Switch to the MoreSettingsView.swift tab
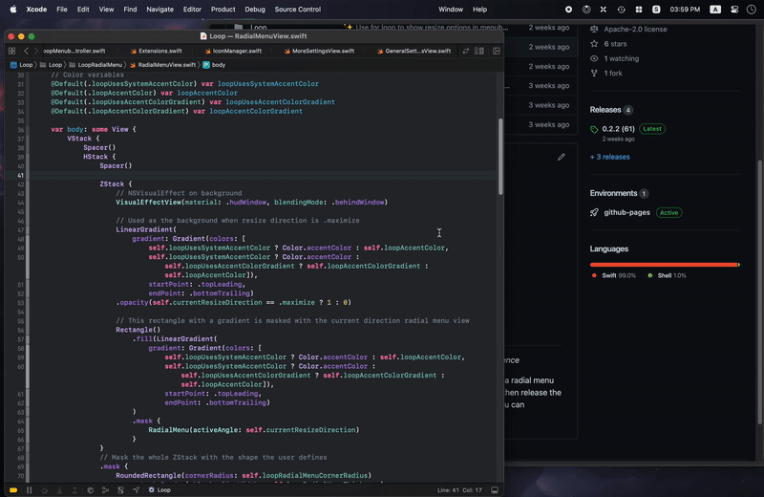The image size is (764, 497). pos(319,51)
